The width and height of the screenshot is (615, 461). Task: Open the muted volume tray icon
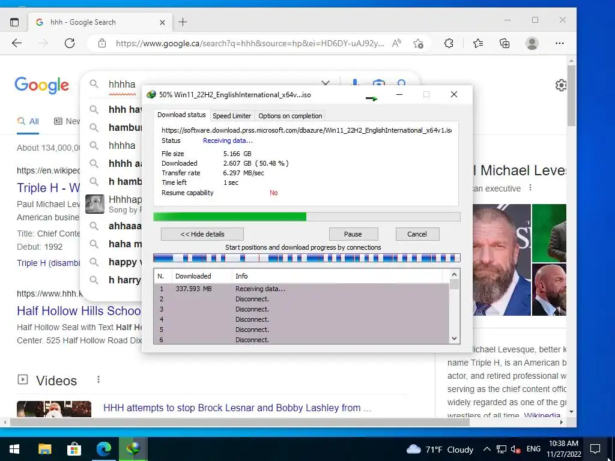[516, 449]
